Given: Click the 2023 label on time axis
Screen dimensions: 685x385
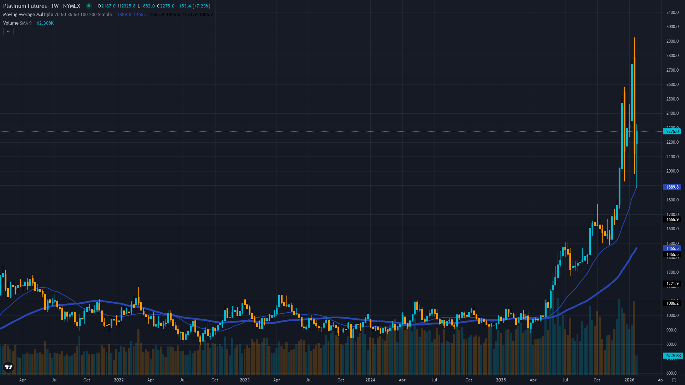Looking at the screenshot, I should pyautogui.click(x=245, y=380).
